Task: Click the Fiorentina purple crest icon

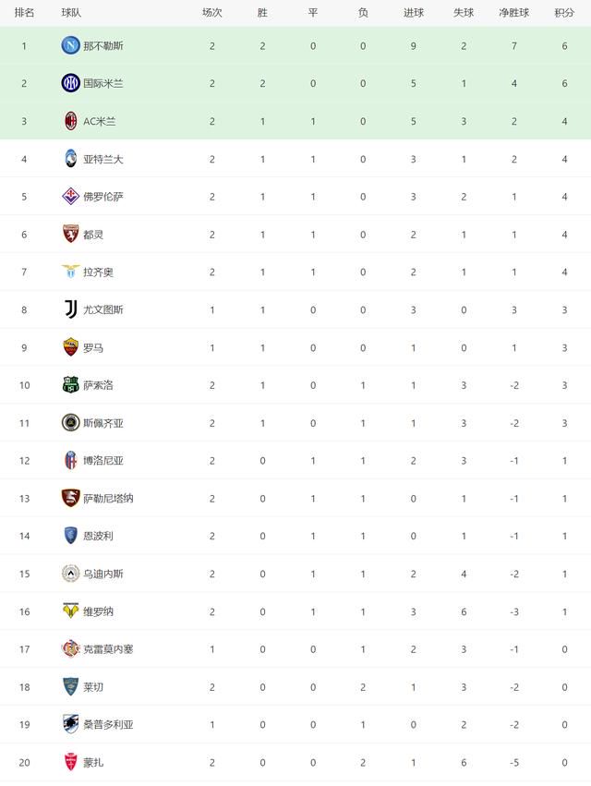Action: pyautogui.click(x=71, y=197)
